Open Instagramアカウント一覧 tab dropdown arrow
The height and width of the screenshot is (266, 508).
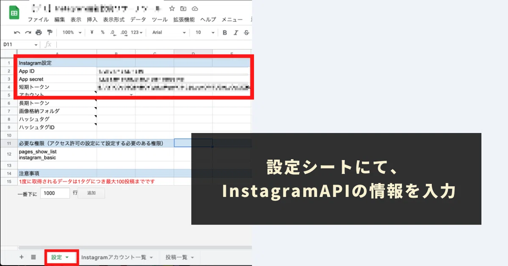click(x=151, y=258)
